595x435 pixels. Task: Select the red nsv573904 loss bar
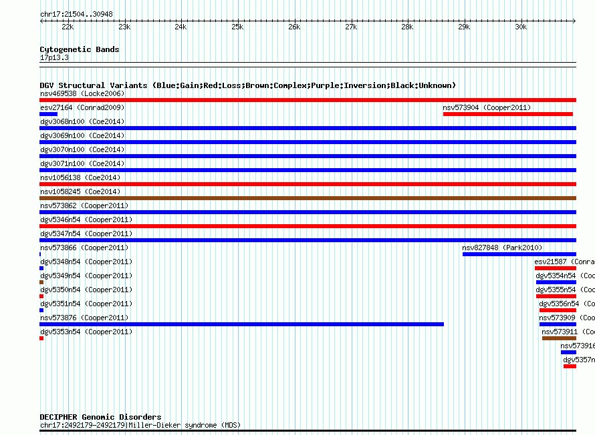coord(508,114)
